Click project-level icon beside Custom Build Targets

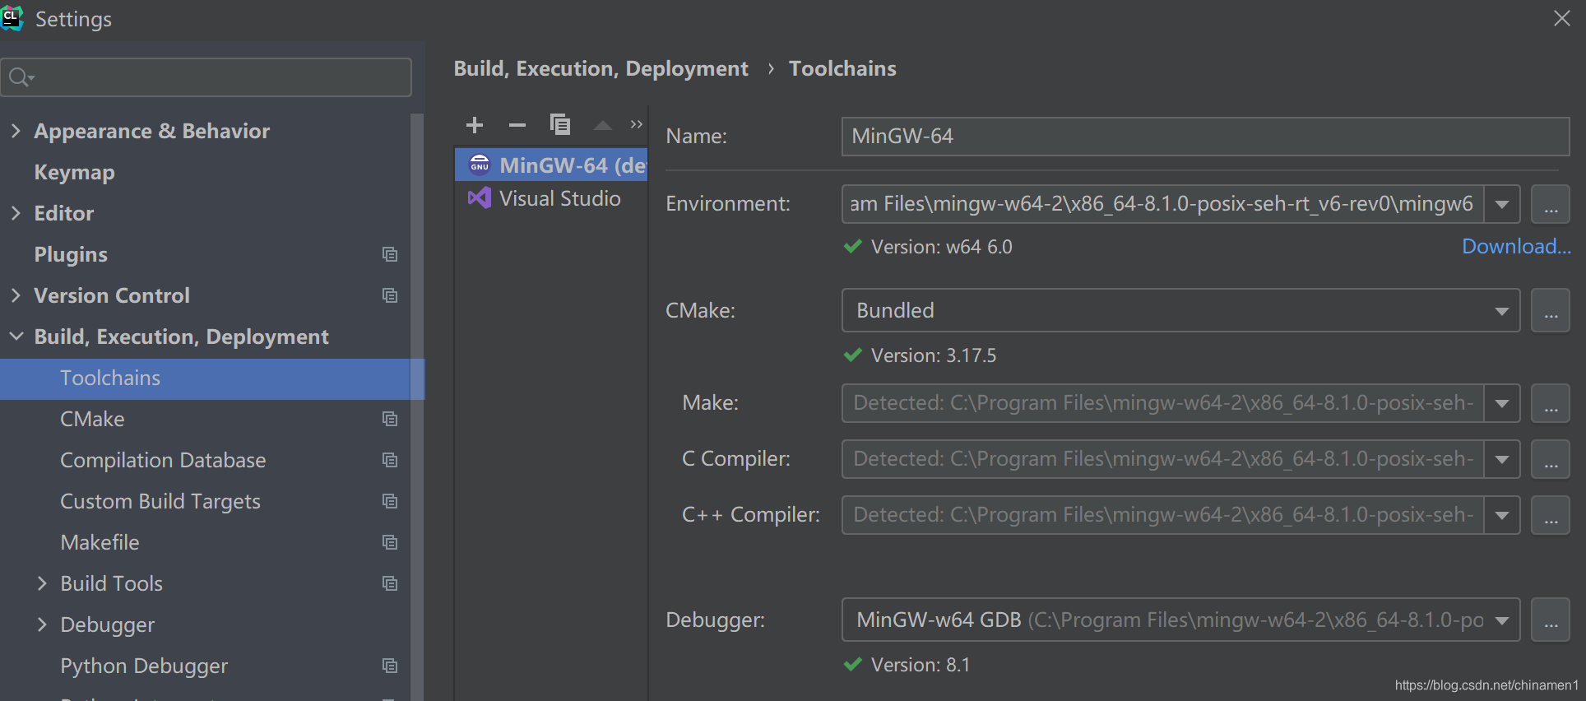pos(390,501)
